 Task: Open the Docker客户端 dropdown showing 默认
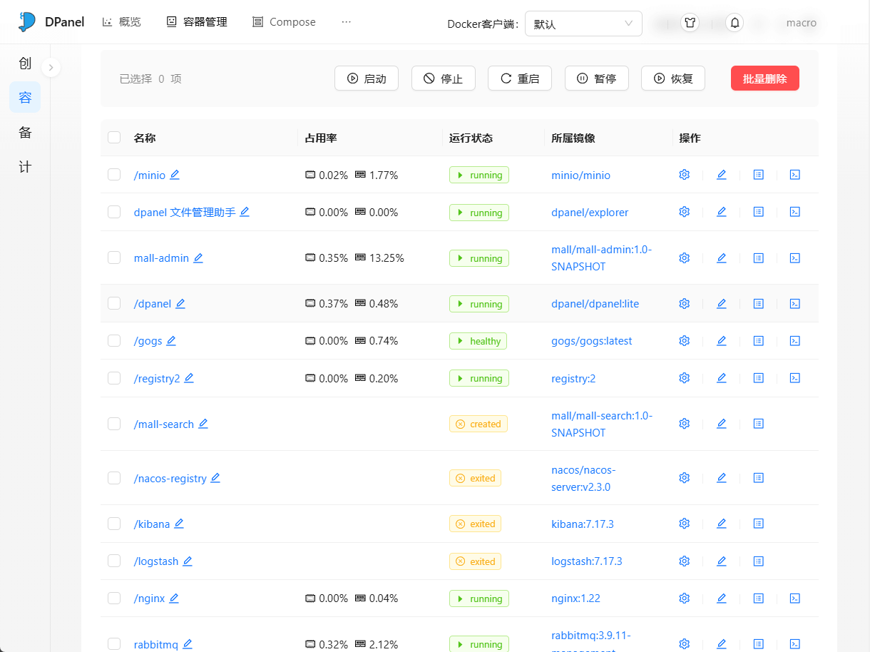(x=583, y=24)
